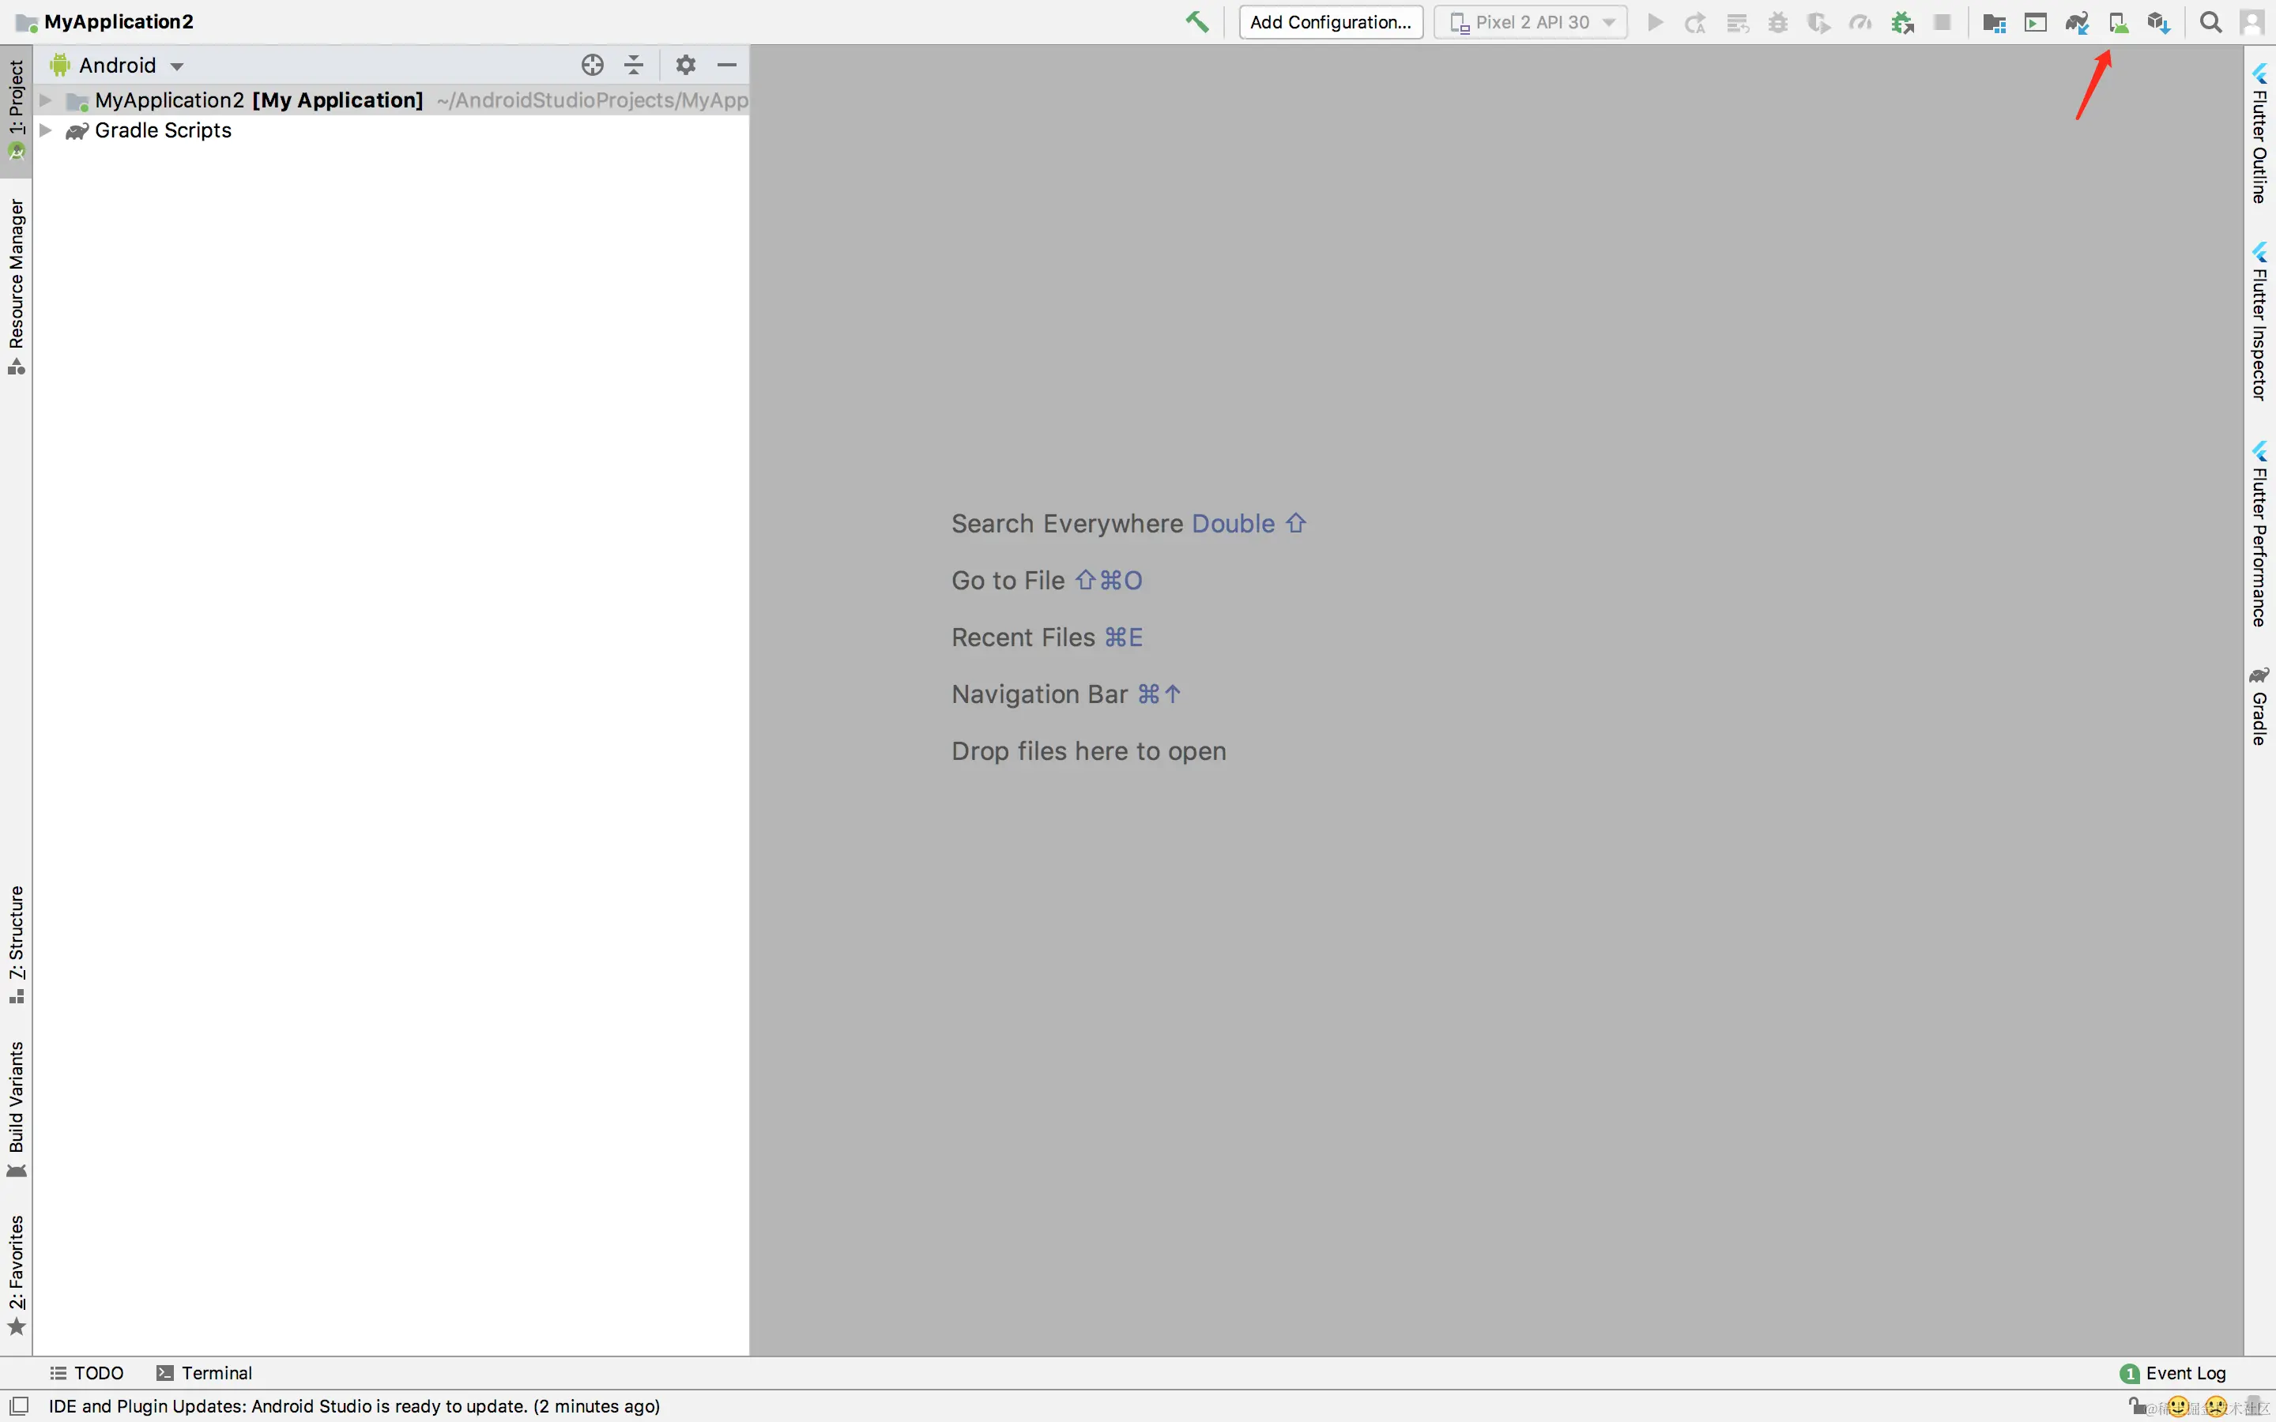The width and height of the screenshot is (2276, 1422).
Task: Click Attach Debugger to Android Process
Action: (x=1903, y=23)
